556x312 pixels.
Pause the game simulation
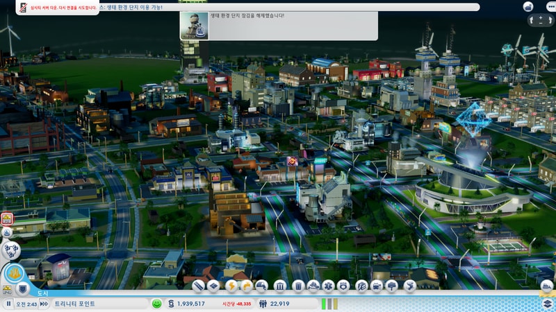pyautogui.click(x=8, y=304)
